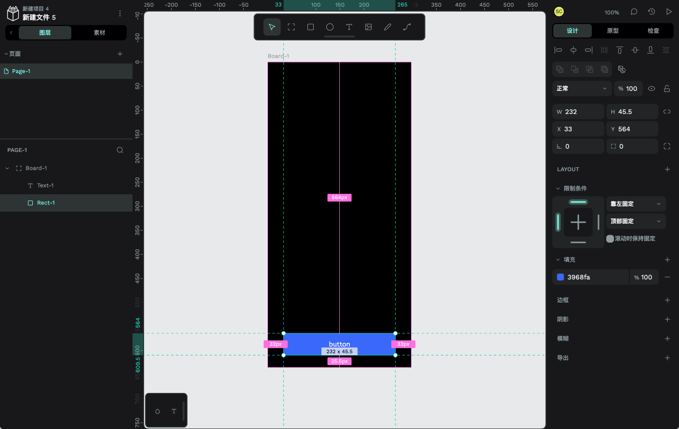Screen dimensions: 679x429
Task: Open the 靠左固定 constraint dropdown
Action: point(636,203)
